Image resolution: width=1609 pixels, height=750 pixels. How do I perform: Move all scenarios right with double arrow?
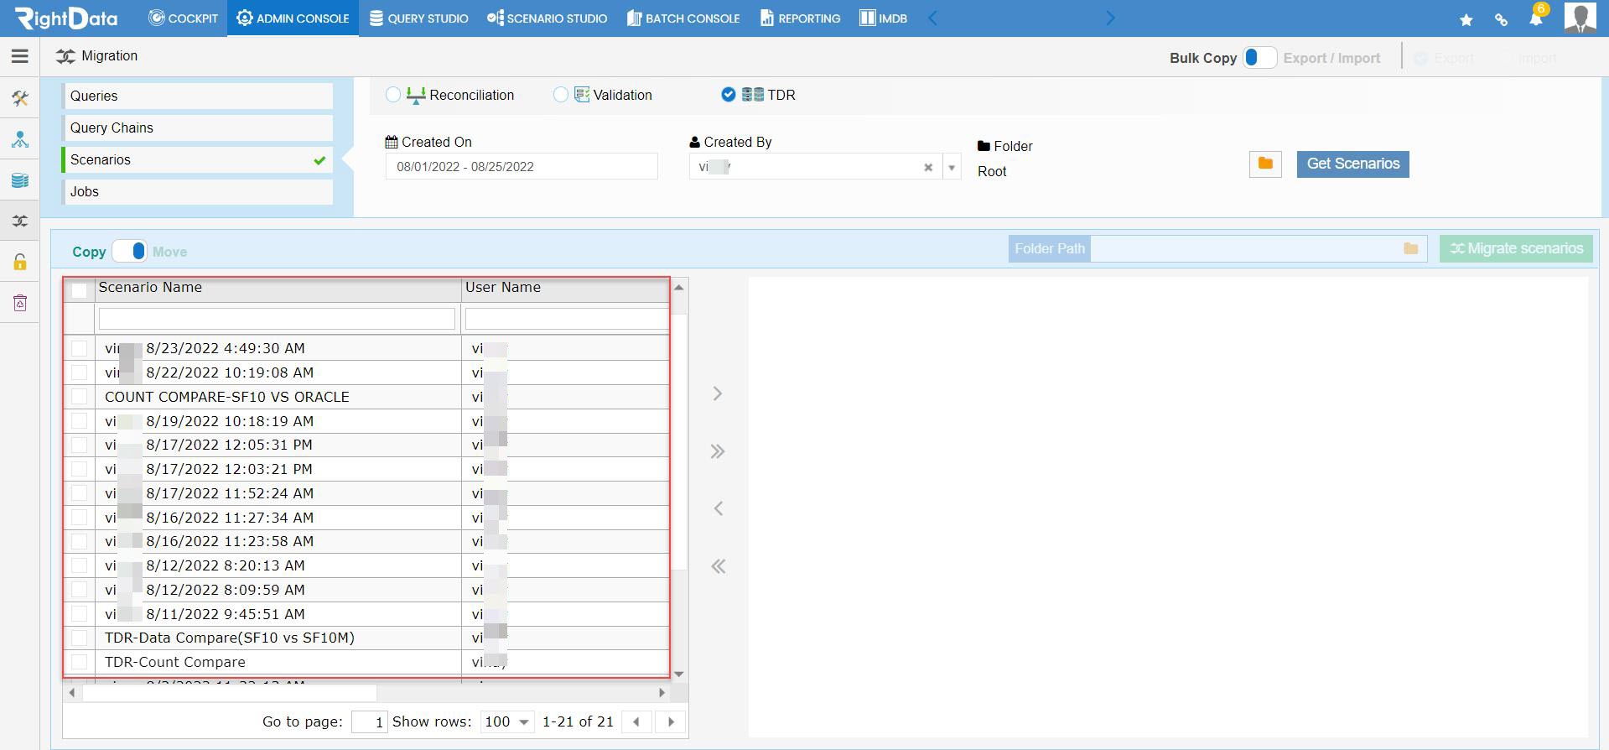(x=718, y=451)
